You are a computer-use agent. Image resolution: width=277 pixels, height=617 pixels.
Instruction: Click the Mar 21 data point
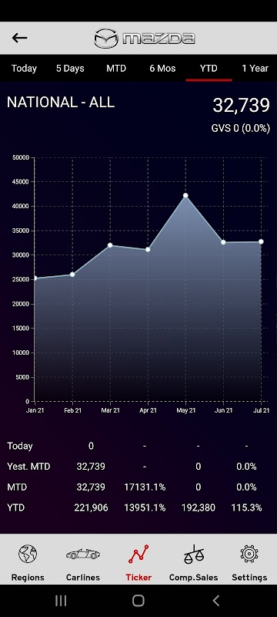pyautogui.click(x=110, y=245)
